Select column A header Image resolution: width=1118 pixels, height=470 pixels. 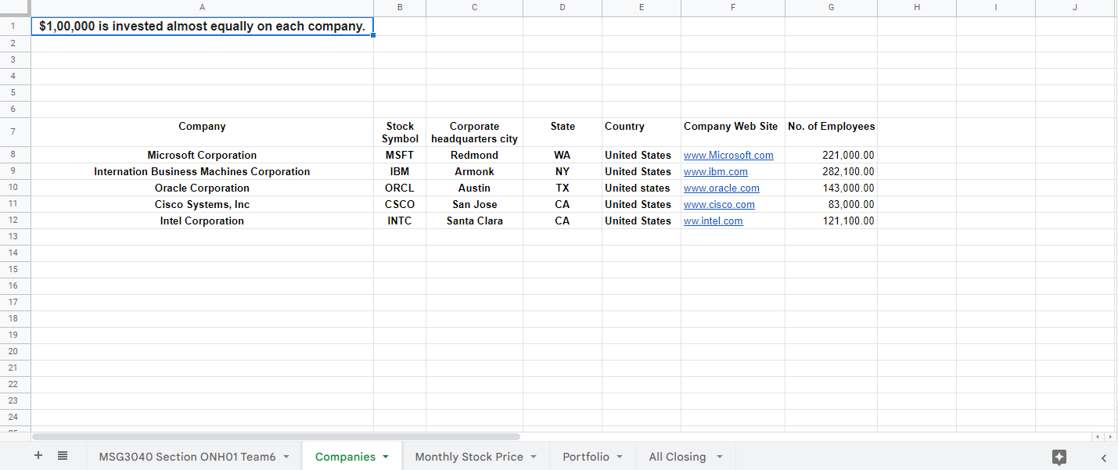(202, 8)
